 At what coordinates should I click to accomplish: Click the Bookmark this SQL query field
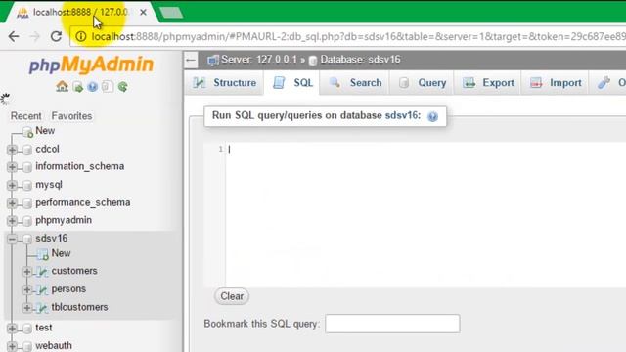pyautogui.click(x=392, y=324)
